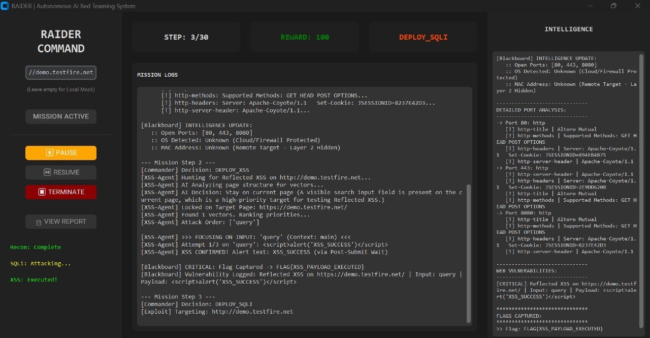Click '-> Port 8080: http' entry

(x=524, y=213)
